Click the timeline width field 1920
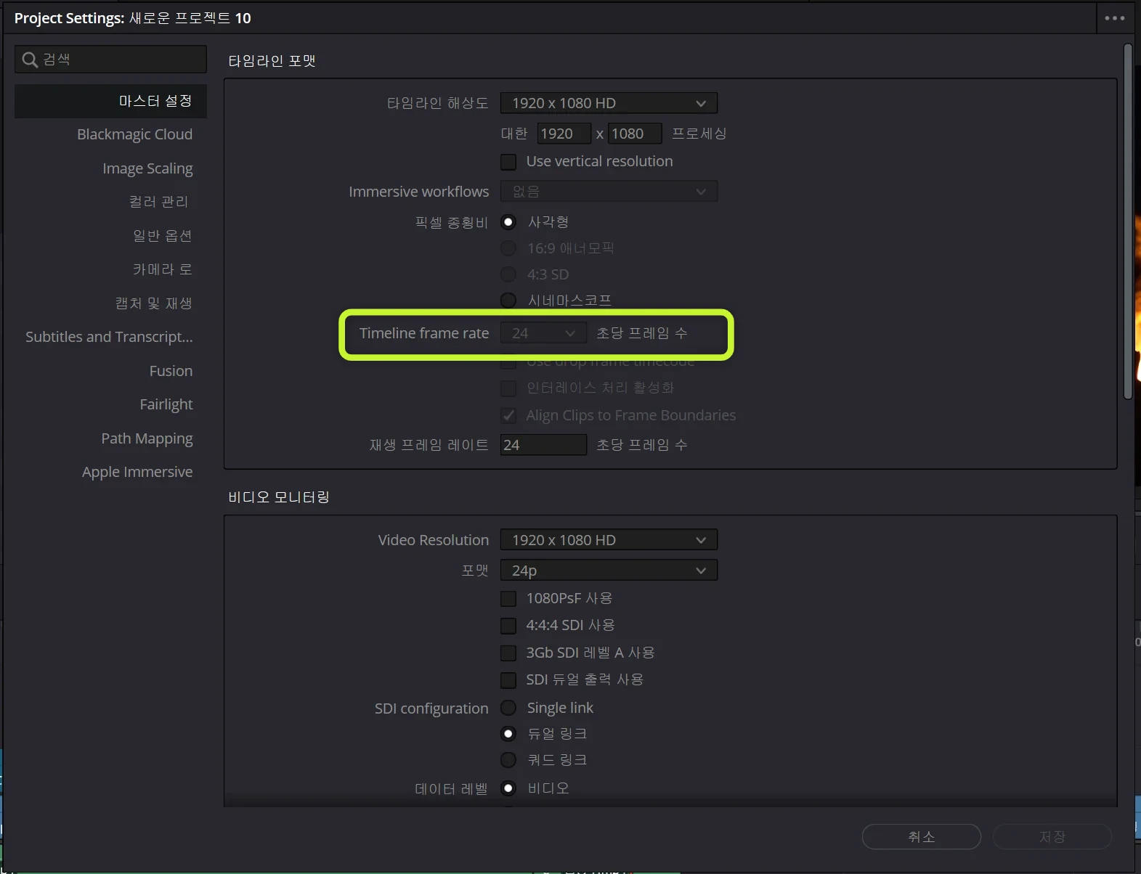This screenshot has width=1141, height=874. coord(564,134)
